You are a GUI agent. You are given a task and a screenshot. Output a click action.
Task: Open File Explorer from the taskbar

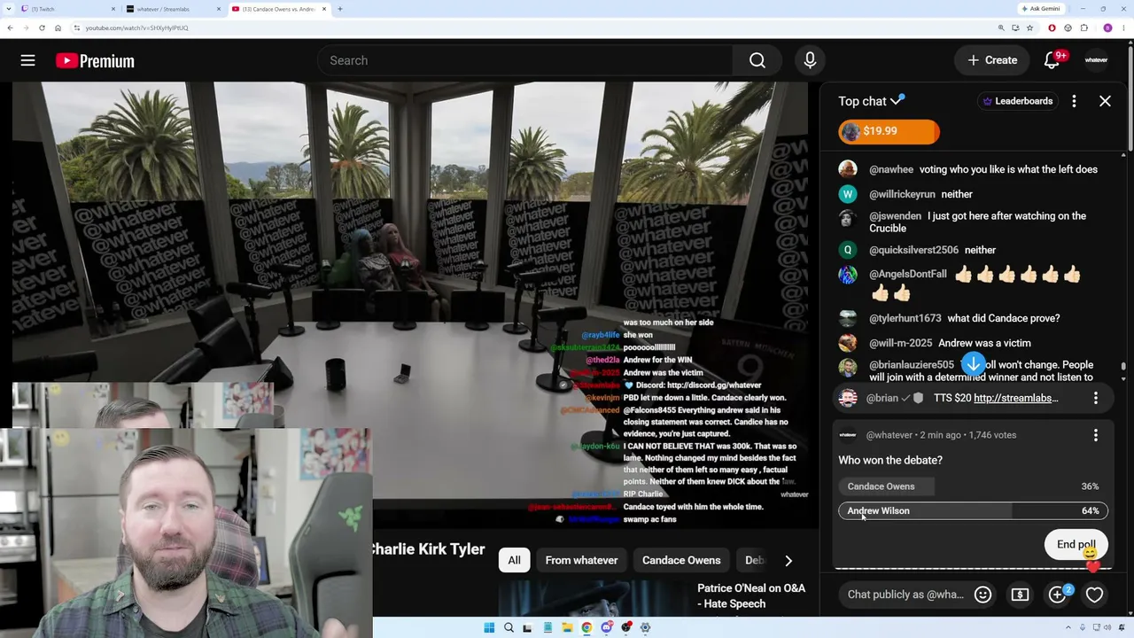567,627
